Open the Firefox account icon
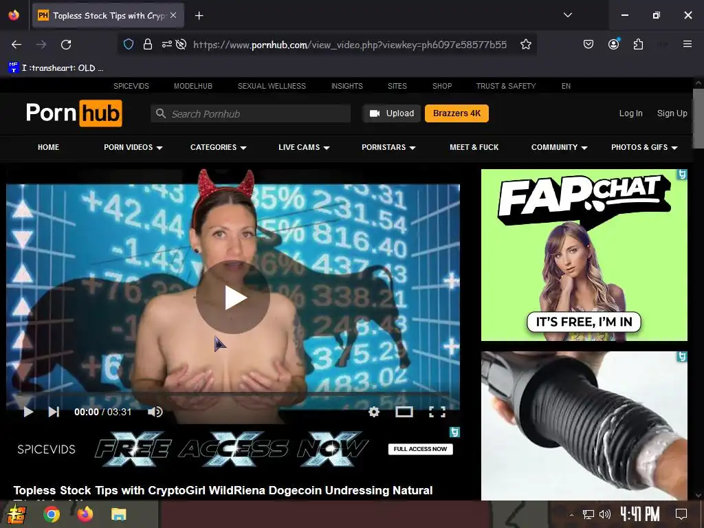Screen dimensions: 704x528 [613, 45]
